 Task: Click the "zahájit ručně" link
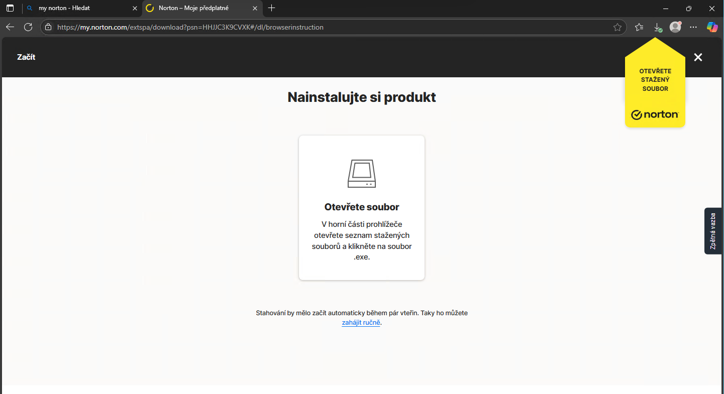coord(361,323)
